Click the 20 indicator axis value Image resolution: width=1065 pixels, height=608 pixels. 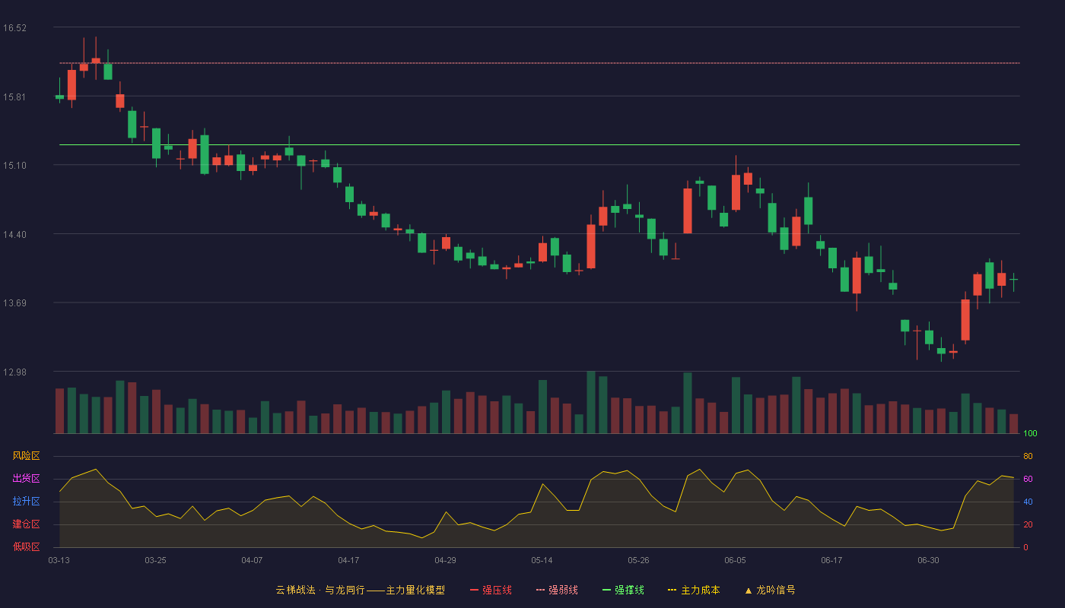coord(1028,524)
